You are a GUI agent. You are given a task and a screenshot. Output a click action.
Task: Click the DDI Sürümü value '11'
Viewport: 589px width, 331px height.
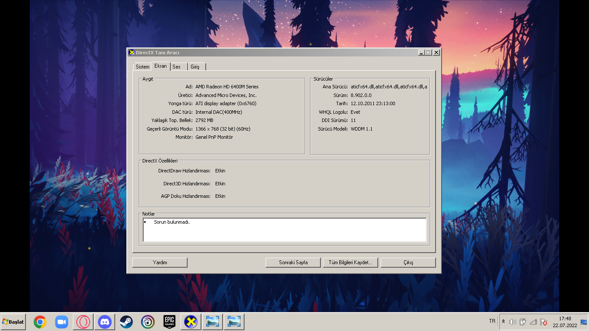353,120
